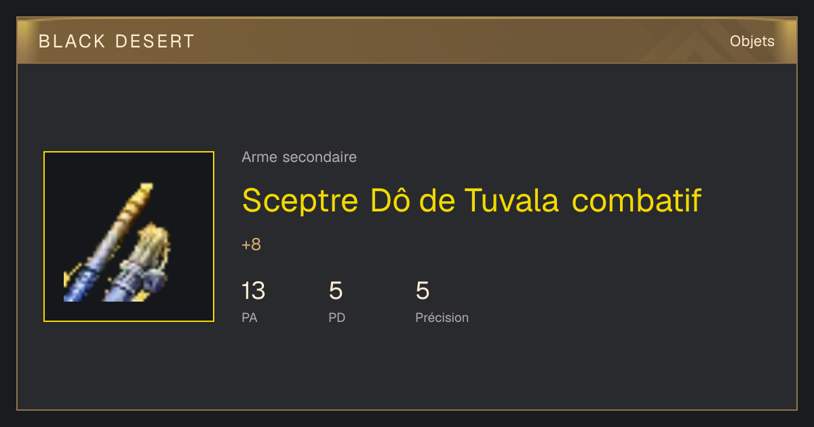
Task: Click the 5 value above Précision
Action: pos(423,291)
